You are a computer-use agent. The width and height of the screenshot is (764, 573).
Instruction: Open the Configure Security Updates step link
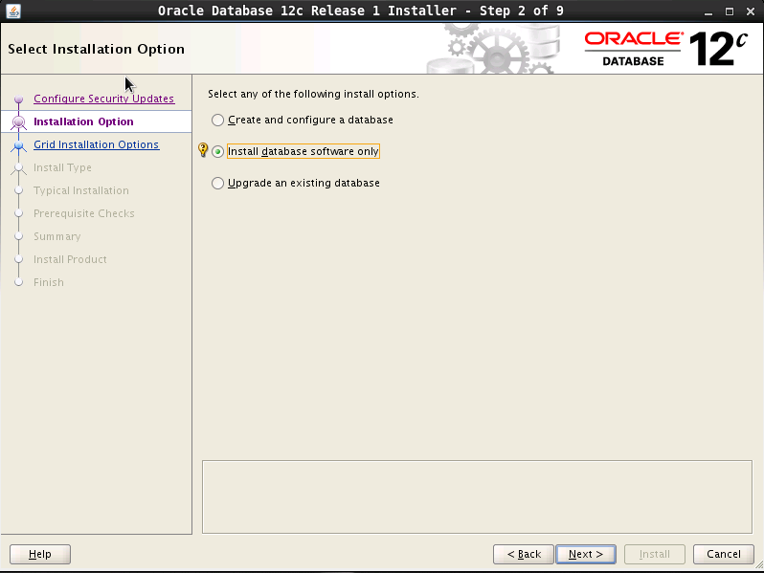103,99
